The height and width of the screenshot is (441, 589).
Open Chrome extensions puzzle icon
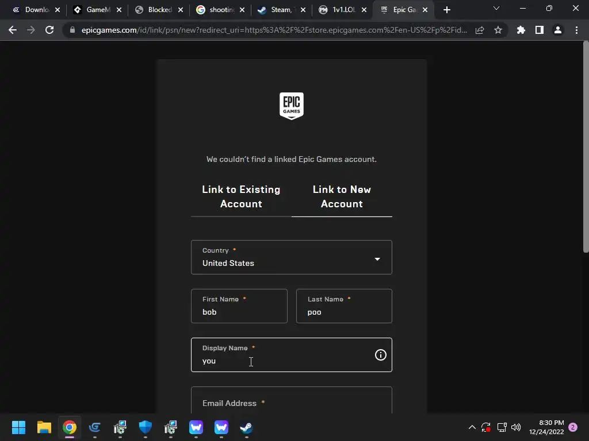tap(521, 30)
